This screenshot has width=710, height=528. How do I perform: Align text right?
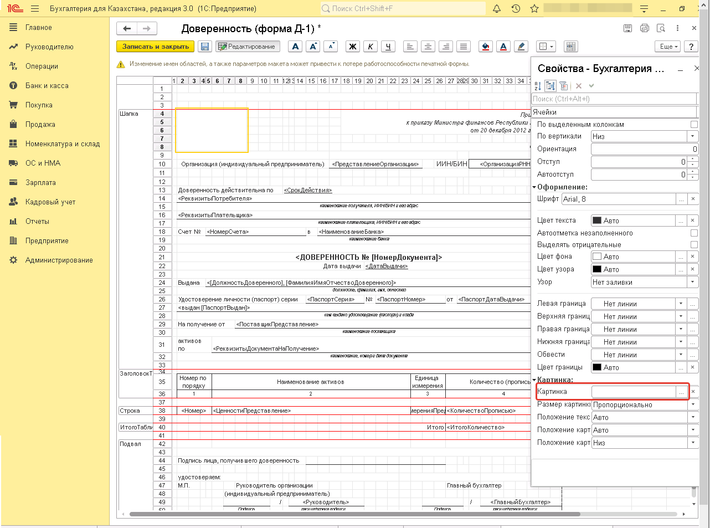(446, 47)
